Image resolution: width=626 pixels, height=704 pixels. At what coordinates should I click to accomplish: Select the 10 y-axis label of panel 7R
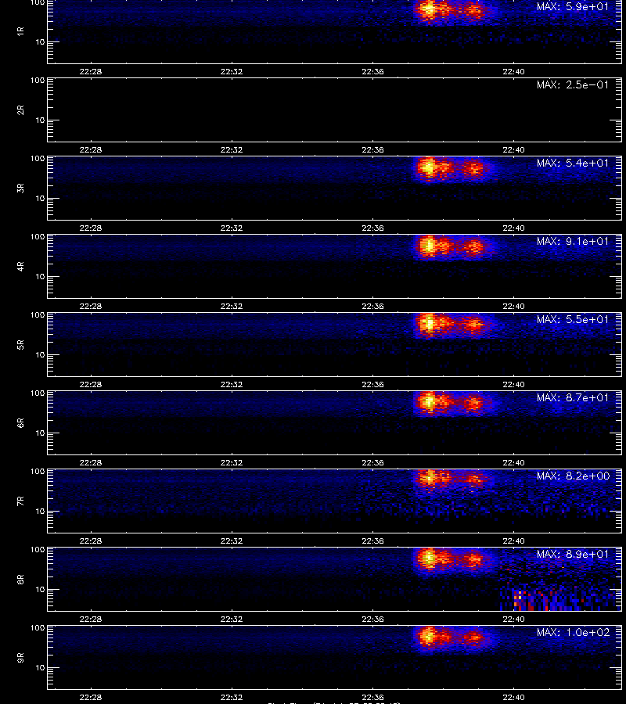point(41,511)
